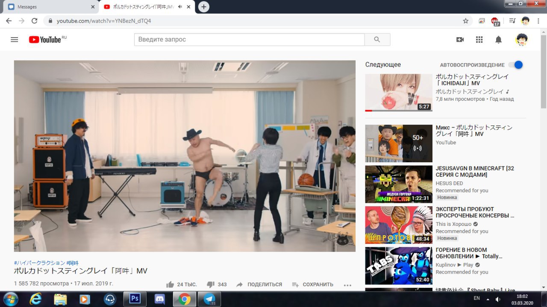Open This is Хорошо channel name
Viewport: 547px width, 307px height.
(x=454, y=224)
